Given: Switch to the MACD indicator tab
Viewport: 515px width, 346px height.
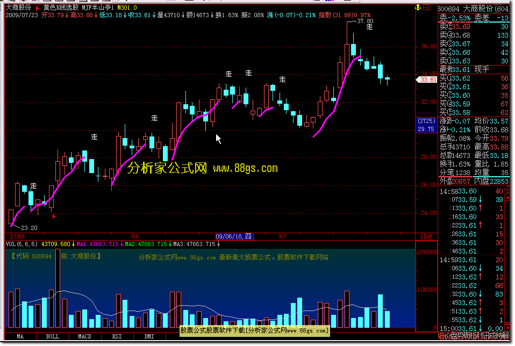Looking at the screenshot, I should (85, 336).
